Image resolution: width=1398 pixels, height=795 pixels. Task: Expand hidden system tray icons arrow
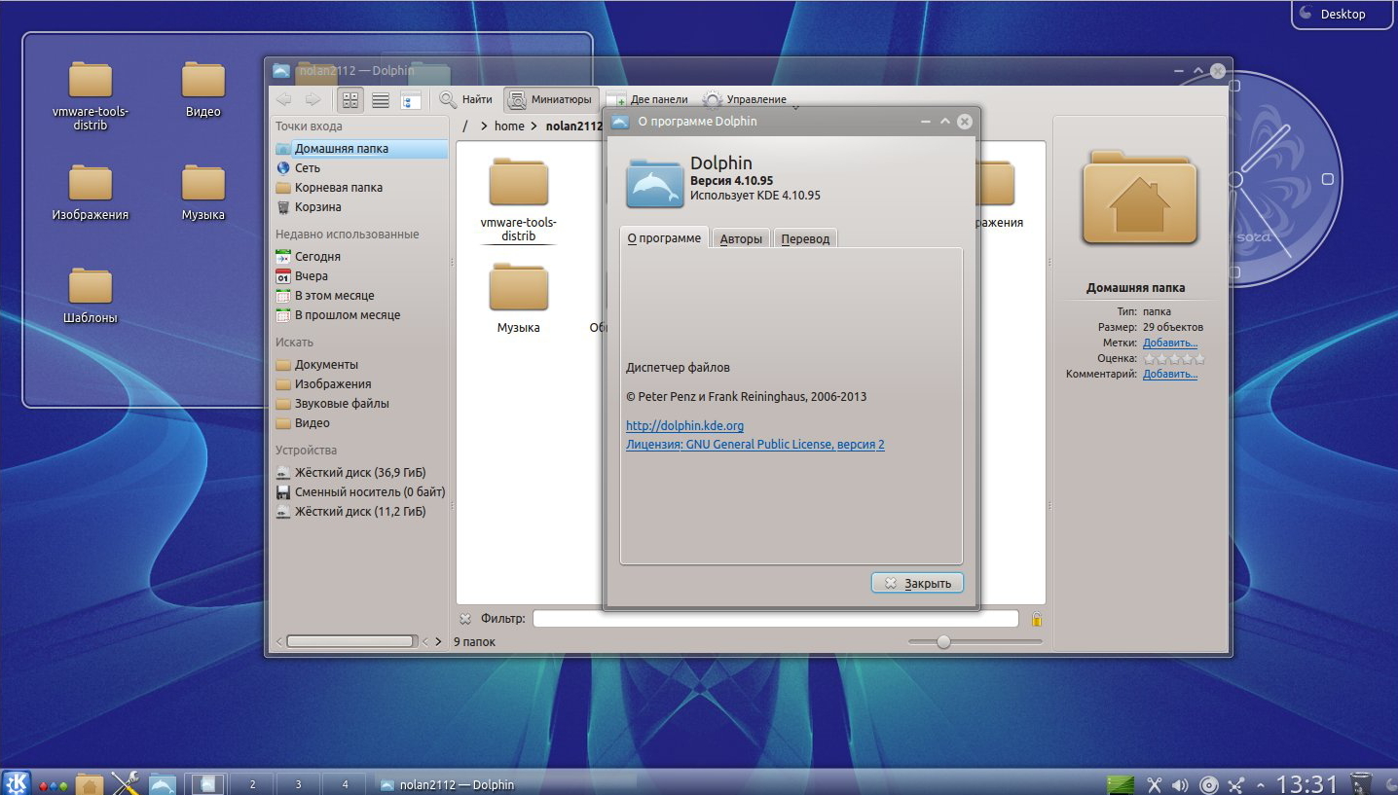(x=1261, y=784)
